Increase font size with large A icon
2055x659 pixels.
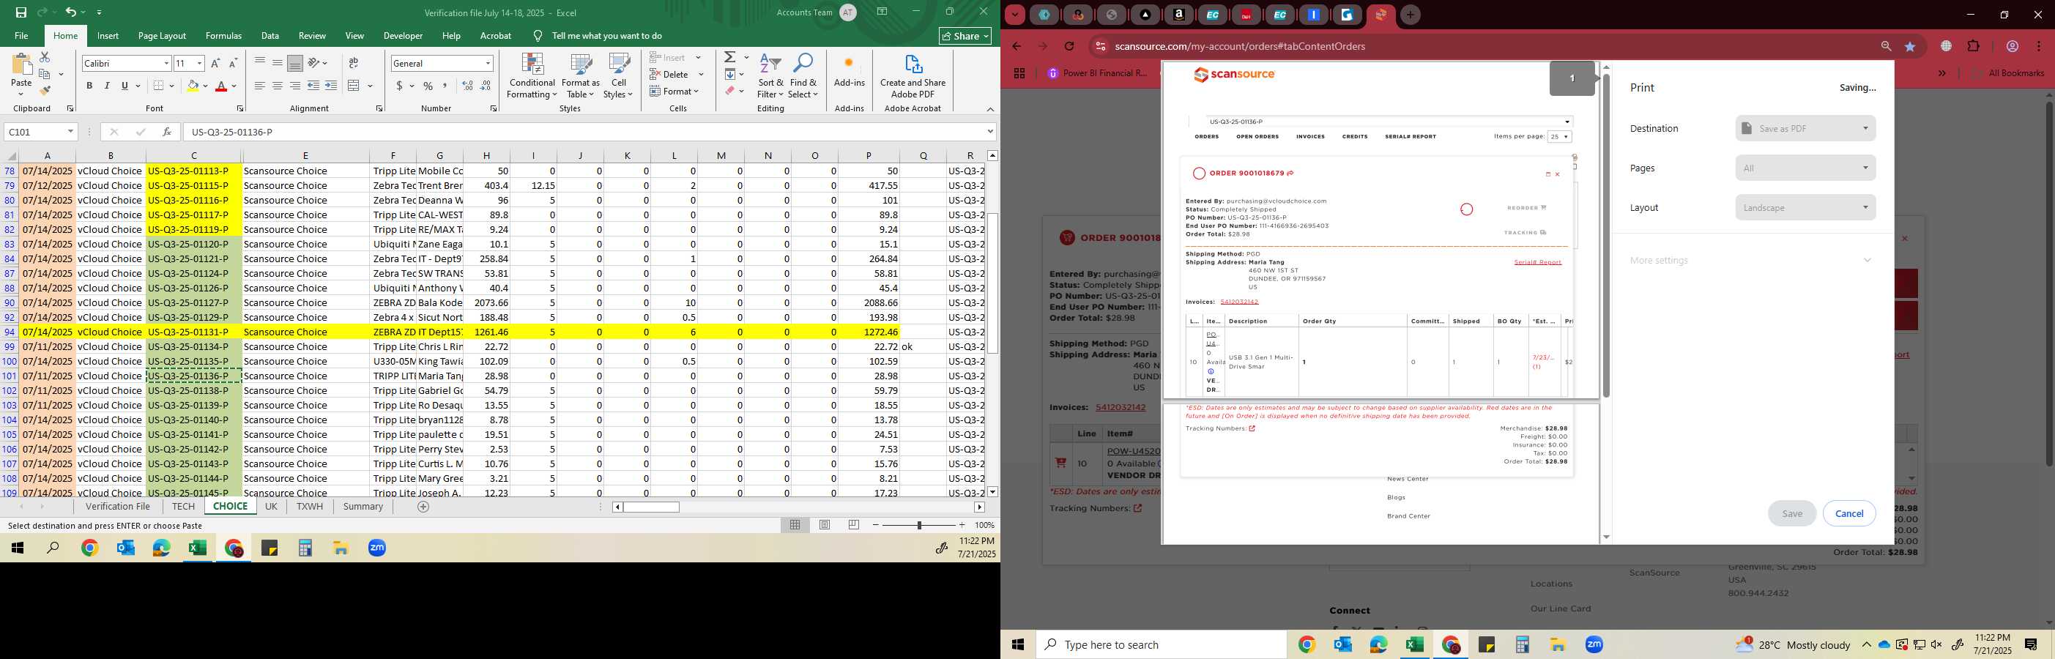coord(215,63)
